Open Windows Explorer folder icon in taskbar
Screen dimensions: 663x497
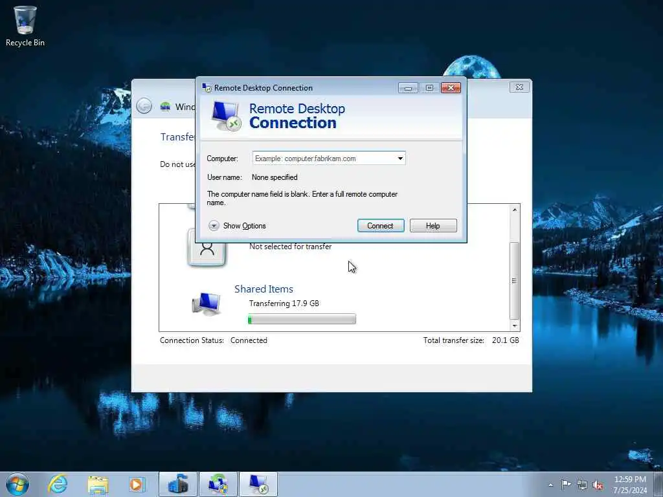(x=98, y=485)
